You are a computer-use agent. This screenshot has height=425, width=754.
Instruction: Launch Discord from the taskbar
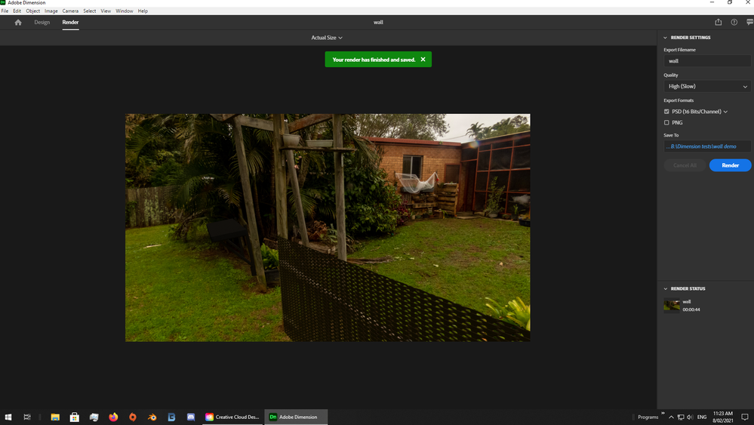[191, 417]
